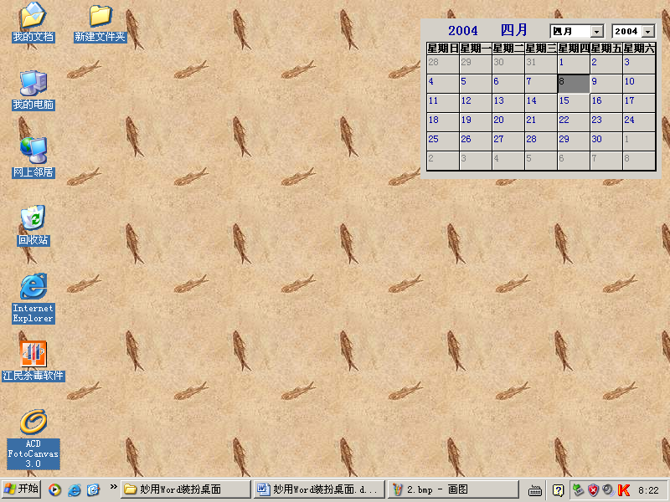
Task: Select April 17 in the calendar
Action: 639,103
